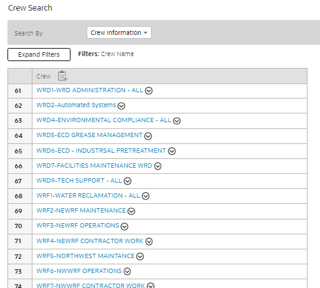Image resolution: width=320 pixels, height=288 pixels.
Task: Open circled chevron beside WRD2-Automated Systems
Action: tap(121, 106)
